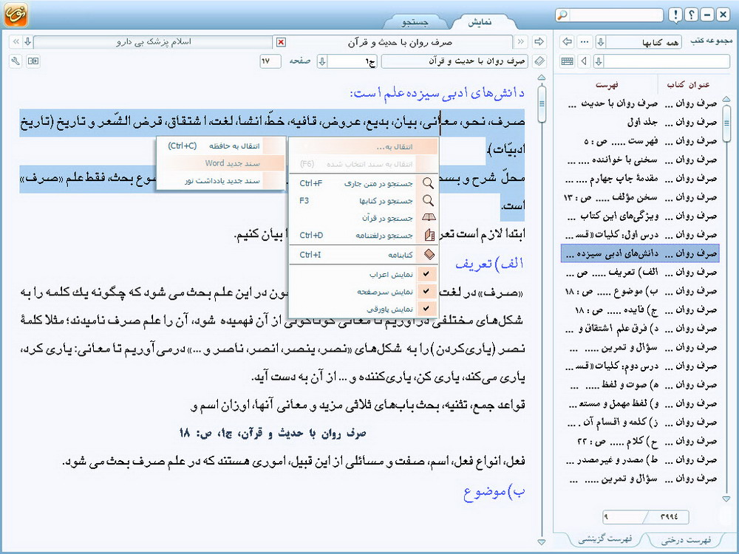
Task: Select index row ح) کلام ص : ۲۲
Action: click(x=640, y=442)
